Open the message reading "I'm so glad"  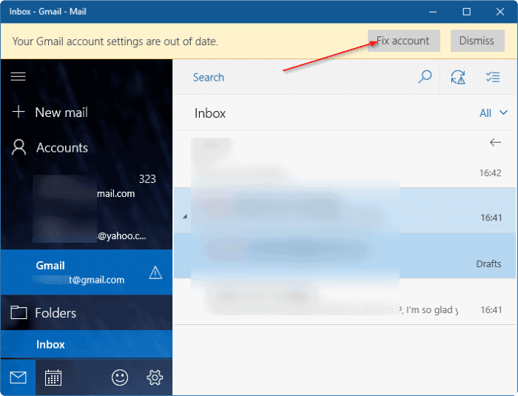pos(345,301)
